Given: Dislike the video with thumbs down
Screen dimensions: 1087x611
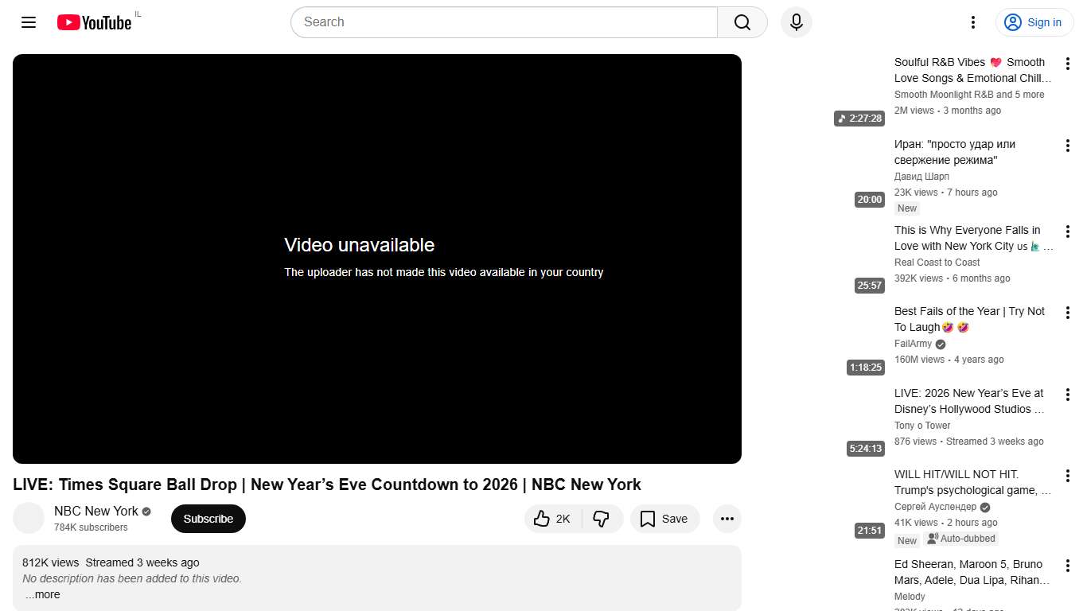Looking at the screenshot, I should pos(602,518).
